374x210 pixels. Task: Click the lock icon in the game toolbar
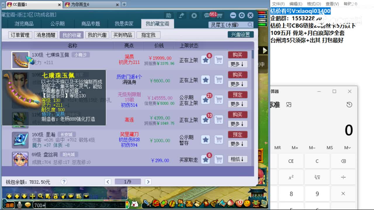(x=56, y=196)
